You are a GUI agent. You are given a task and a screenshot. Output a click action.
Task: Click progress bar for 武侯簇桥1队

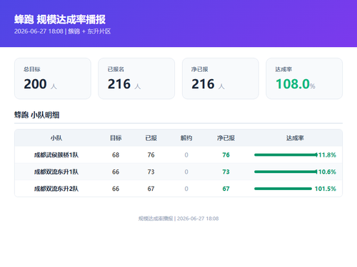pos(286,155)
